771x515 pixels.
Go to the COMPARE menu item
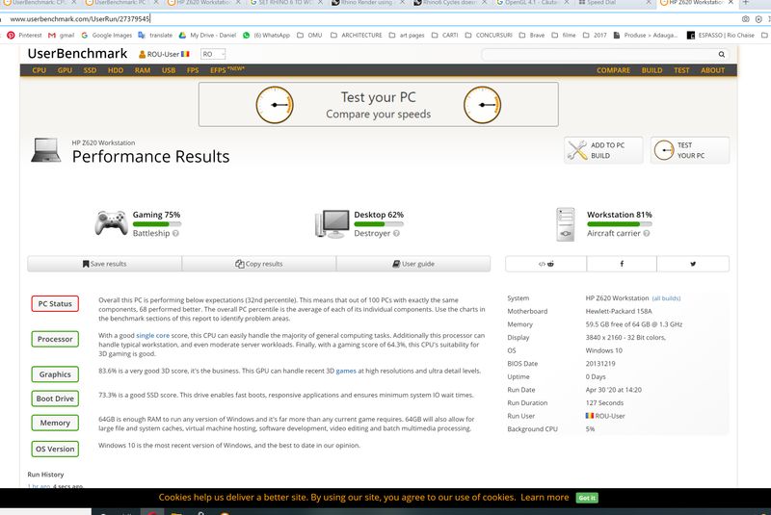pyautogui.click(x=613, y=70)
